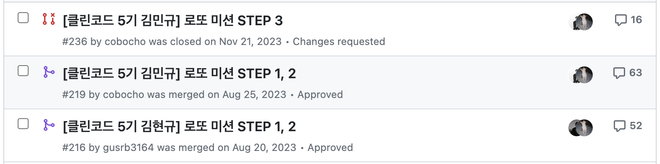Click the red closed pull request icon
The image size is (660, 164).
coord(49,19)
